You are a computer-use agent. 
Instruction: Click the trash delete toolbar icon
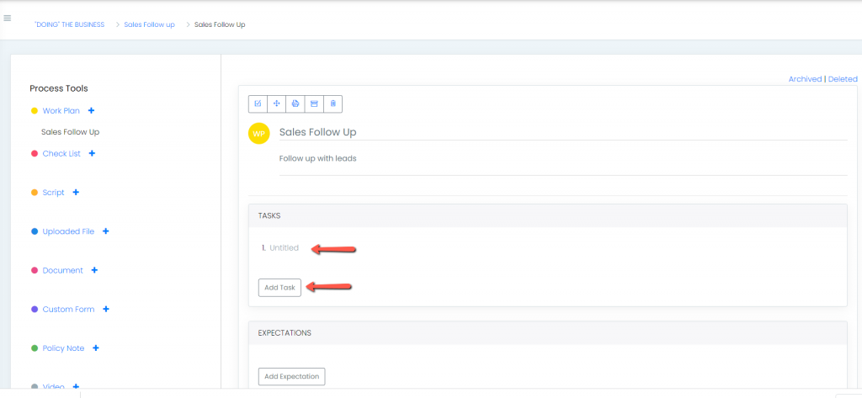333,103
